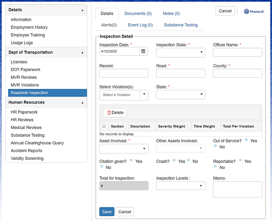Collapse the Dept of Transportation section

(x=82, y=53)
